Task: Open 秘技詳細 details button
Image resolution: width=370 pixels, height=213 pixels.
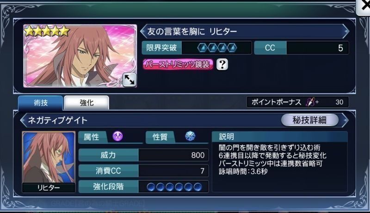Action: tap(309, 120)
